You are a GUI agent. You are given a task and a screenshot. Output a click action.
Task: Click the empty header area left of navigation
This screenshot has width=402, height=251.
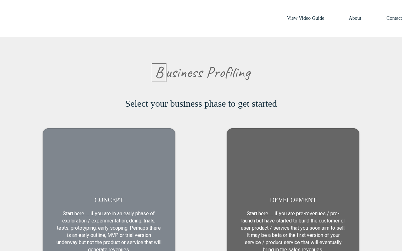(126, 18)
